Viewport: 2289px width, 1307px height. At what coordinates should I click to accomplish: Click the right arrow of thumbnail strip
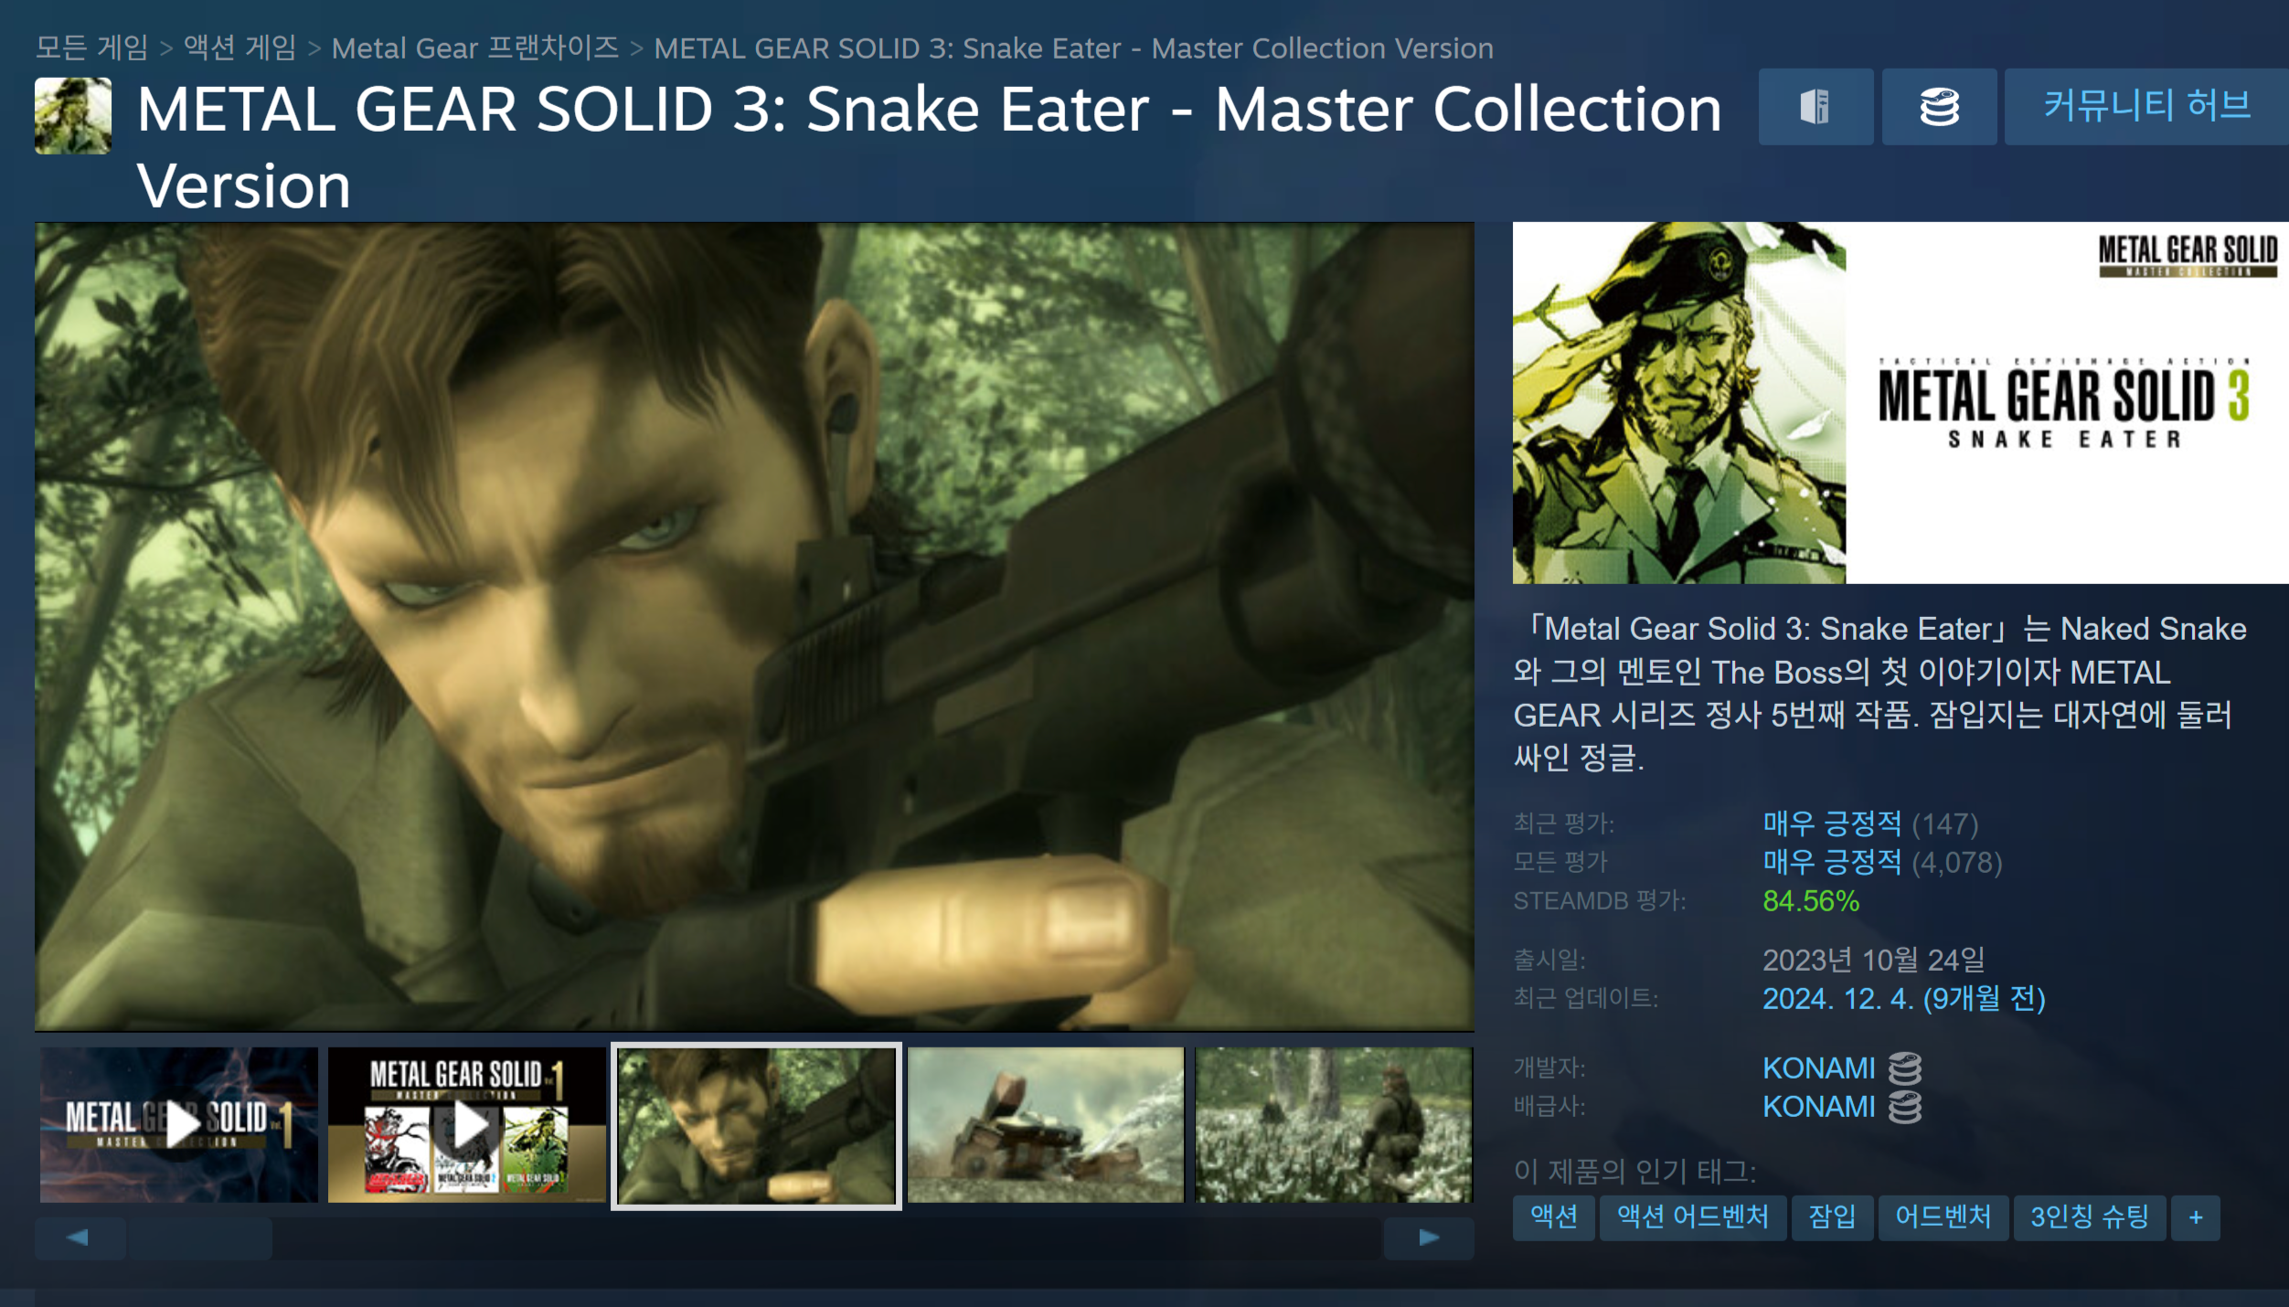(x=1429, y=1238)
